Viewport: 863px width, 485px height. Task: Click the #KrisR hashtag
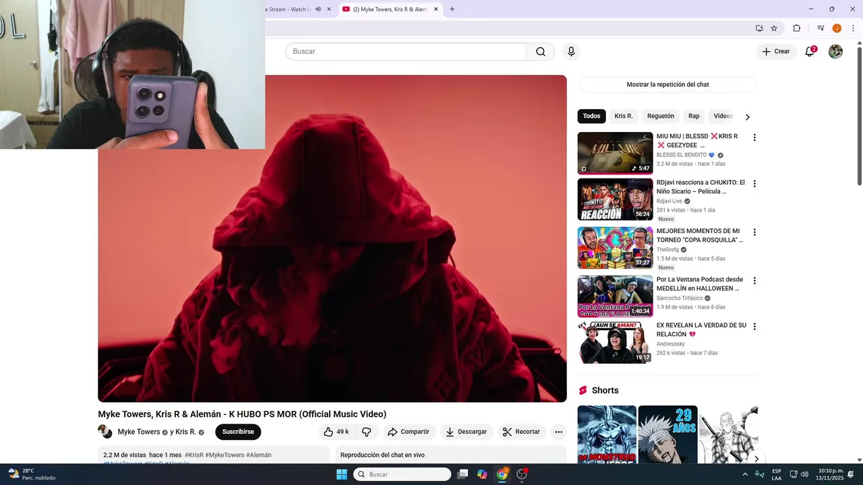click(194, 455)
